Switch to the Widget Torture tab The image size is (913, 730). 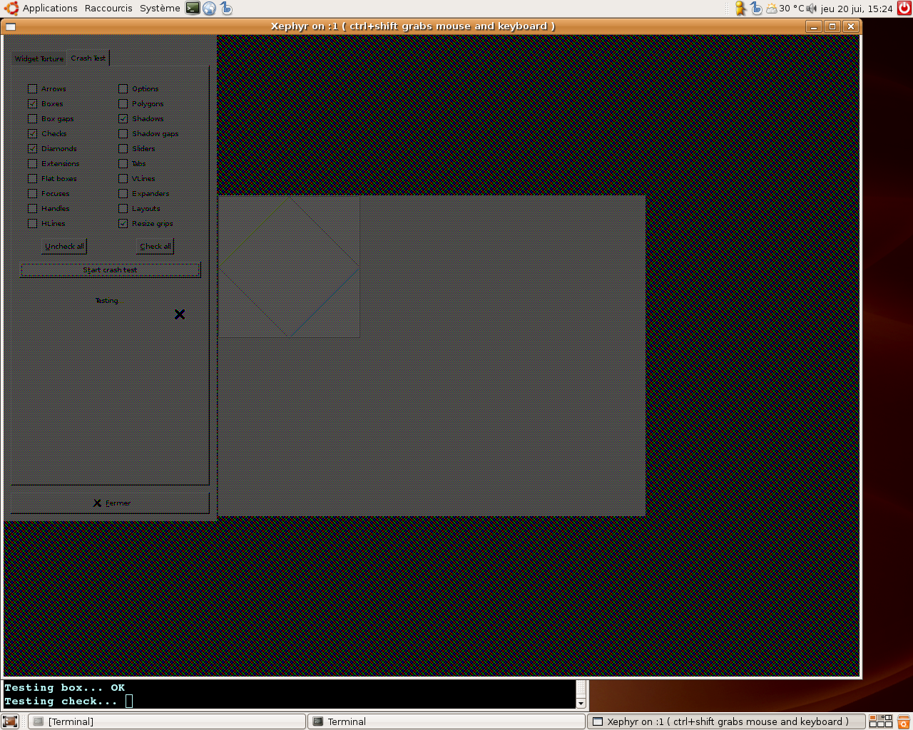[39, 59]
